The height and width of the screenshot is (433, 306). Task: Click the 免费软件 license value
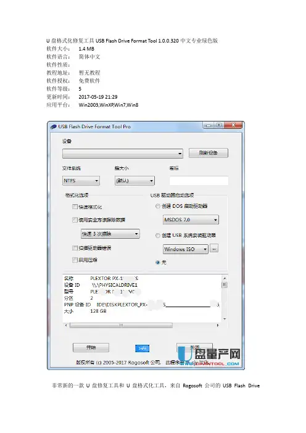[x=89, y=81]
